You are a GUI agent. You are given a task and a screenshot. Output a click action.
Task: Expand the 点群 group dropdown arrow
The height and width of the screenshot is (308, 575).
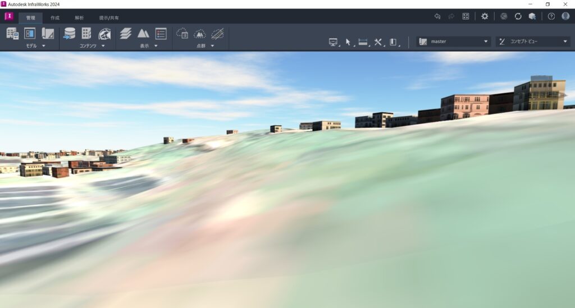212,46
